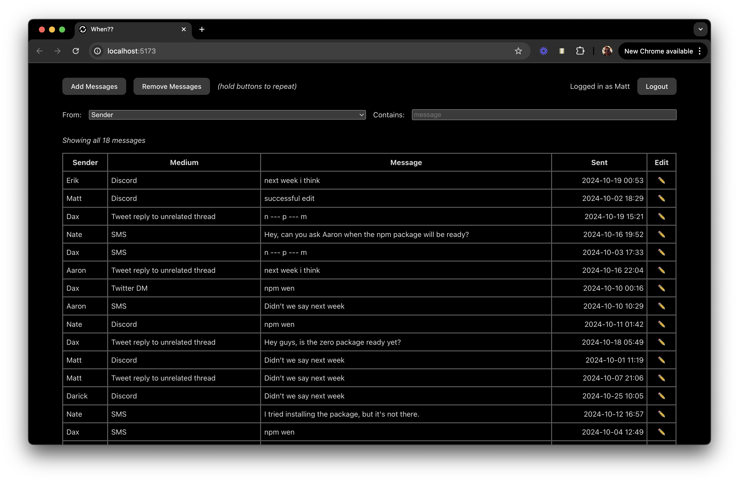The width and height of the screenshot is (739, 482).
Task: Click the Remove Messages button
Action: pos(171,86)
